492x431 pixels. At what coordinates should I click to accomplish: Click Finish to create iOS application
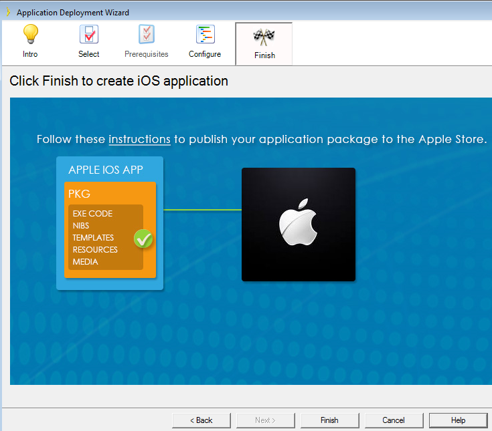tap(330, 420)
